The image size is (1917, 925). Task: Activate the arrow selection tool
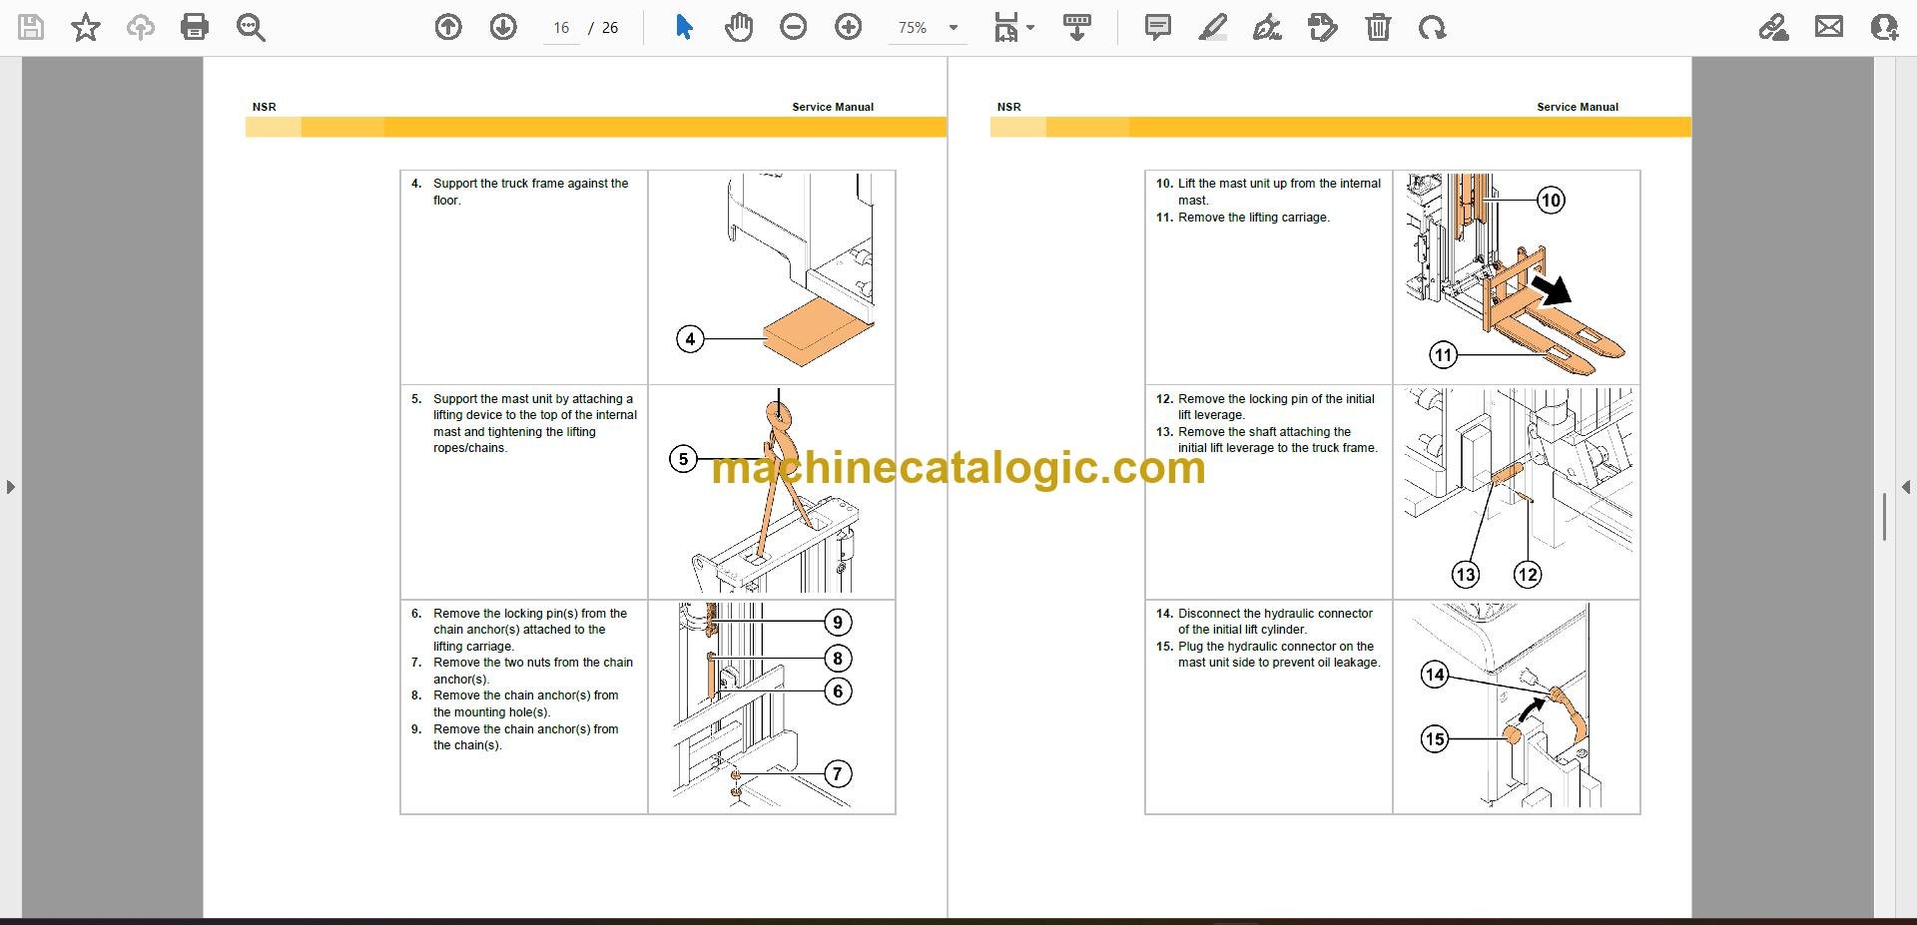click(x=684, y=28)
